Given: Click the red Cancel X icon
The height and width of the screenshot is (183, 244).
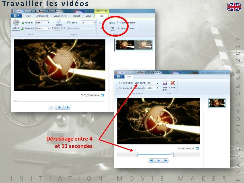Looking at the screenshot, I should click(172, 83).
